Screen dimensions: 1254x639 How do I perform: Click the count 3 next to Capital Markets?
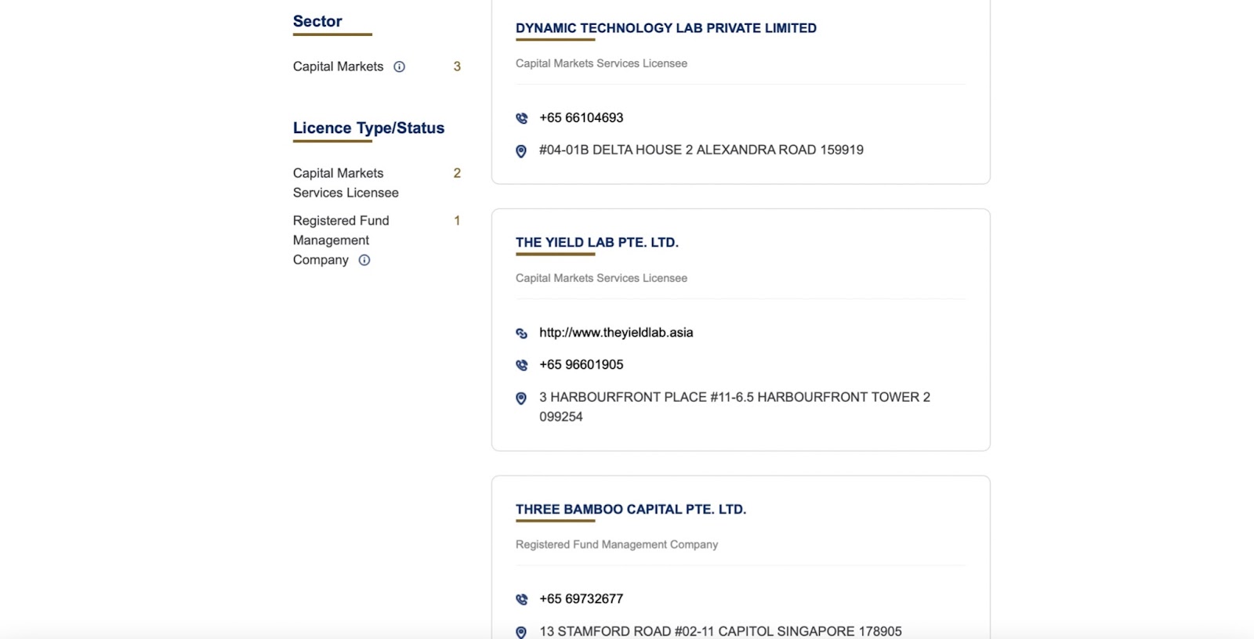(457, 67)
